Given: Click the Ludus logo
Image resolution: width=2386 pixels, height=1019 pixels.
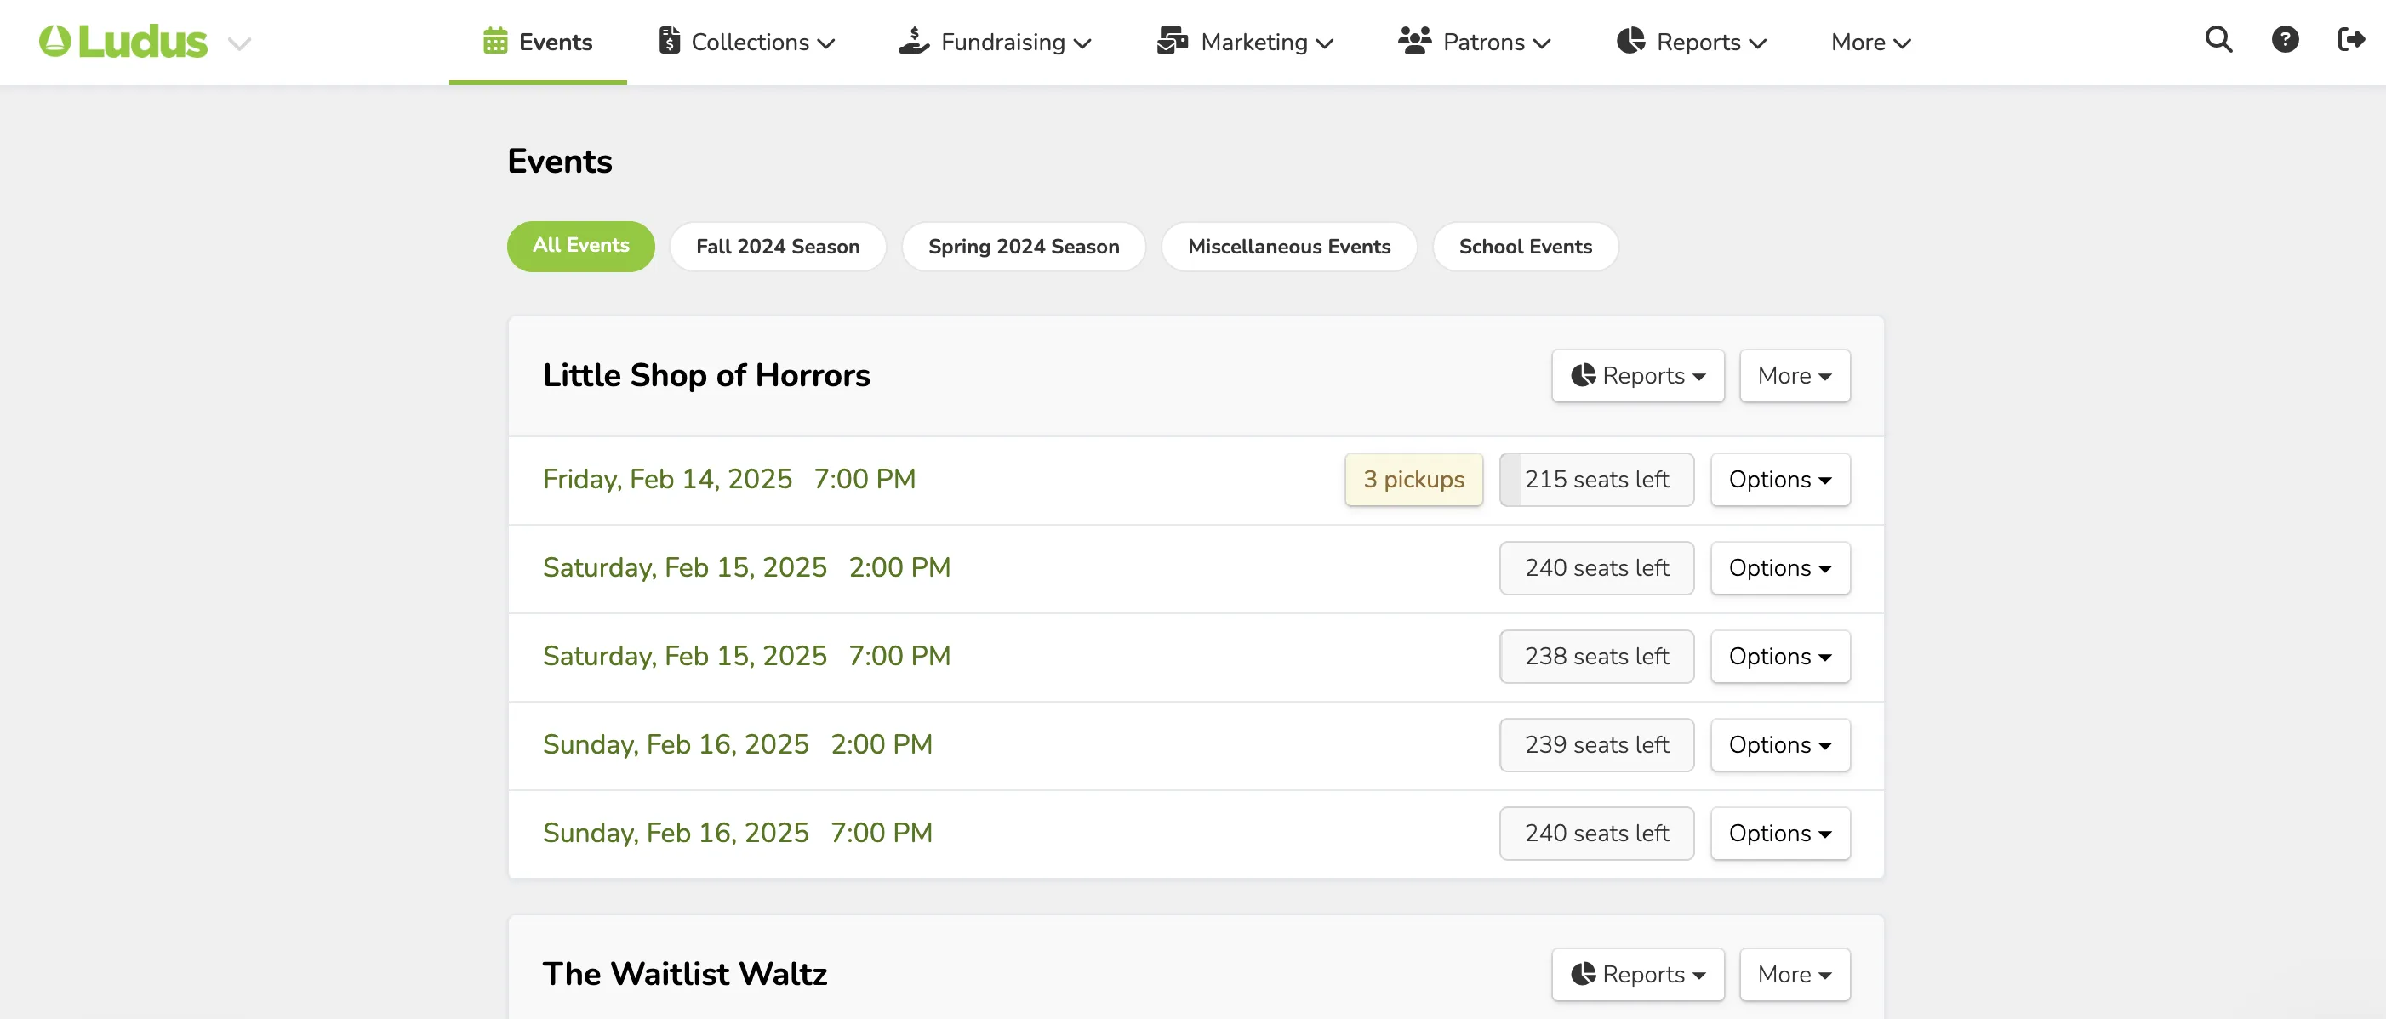Looking at the screenshot, I should tap(123, 42).
